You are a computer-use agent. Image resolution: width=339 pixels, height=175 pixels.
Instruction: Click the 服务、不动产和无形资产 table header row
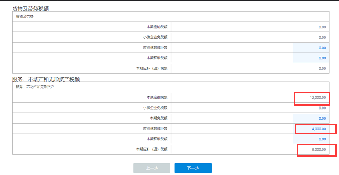(171, 87)
